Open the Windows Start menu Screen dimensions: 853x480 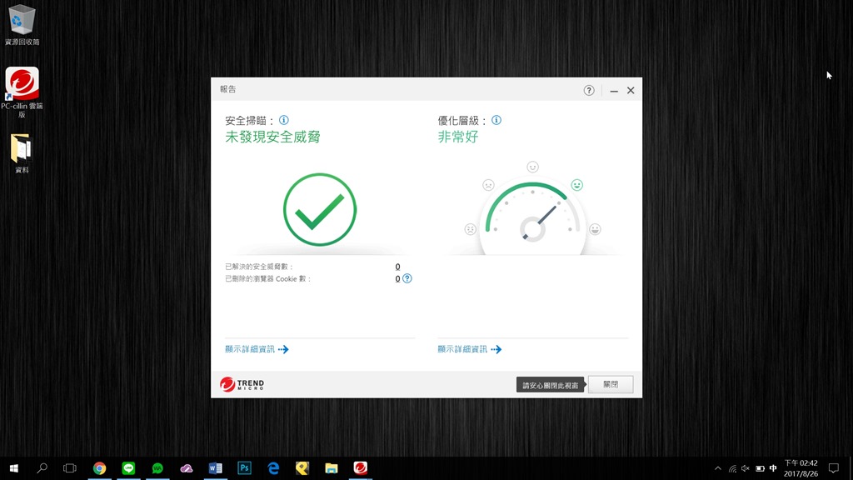pyautogui.click(x=13, y=468)
